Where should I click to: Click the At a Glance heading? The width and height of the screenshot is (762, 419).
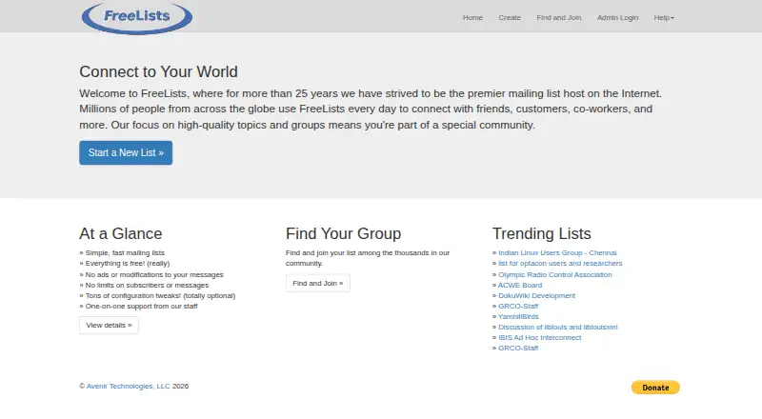point(121,234)
